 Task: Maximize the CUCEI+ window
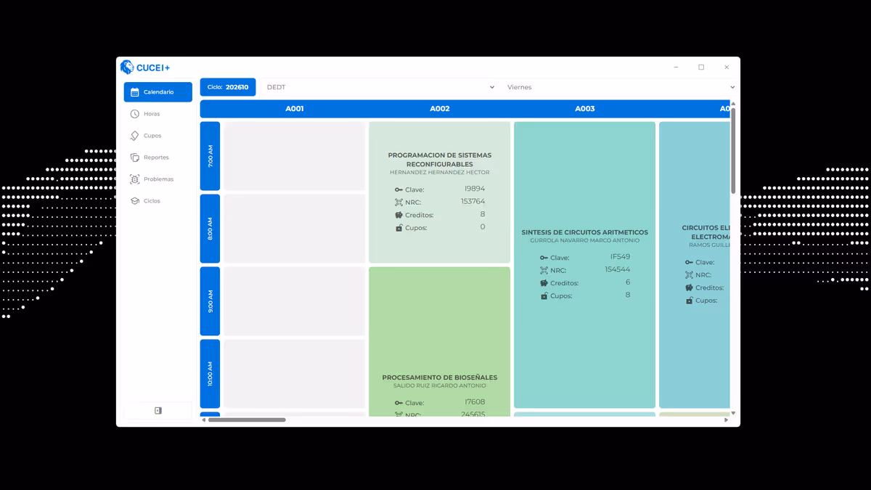701,68
